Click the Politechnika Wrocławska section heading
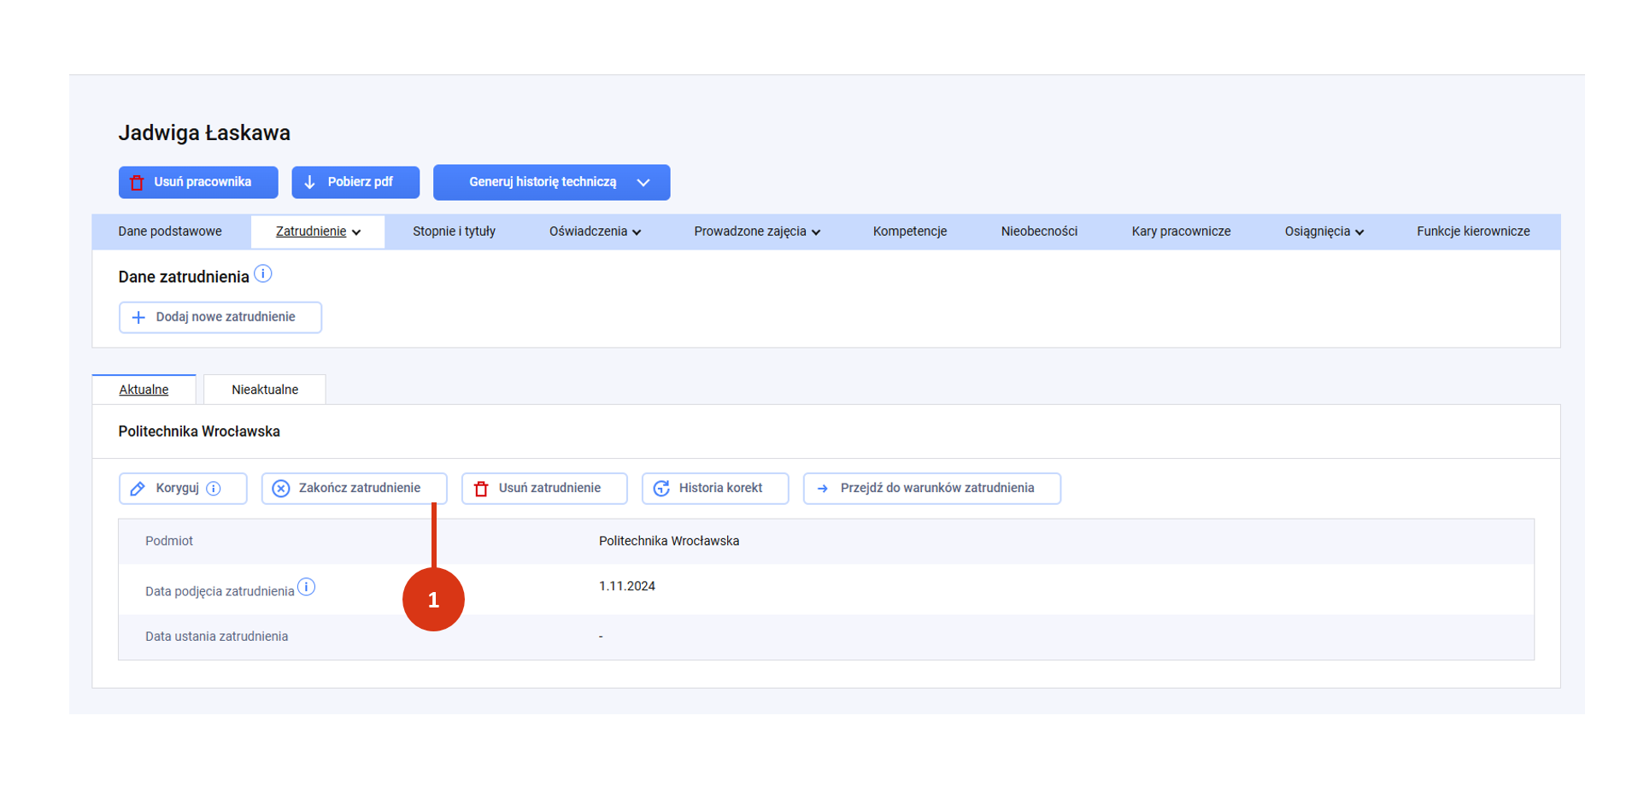 coord(199,431)
